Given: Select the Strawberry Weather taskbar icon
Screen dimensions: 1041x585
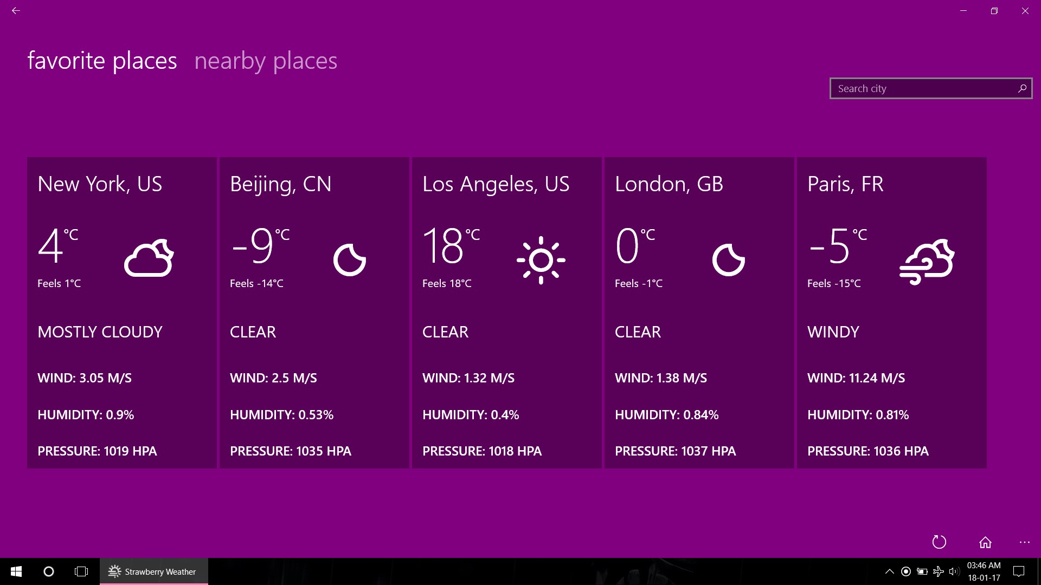Looking at the screenshot, I should coord(153,571).
